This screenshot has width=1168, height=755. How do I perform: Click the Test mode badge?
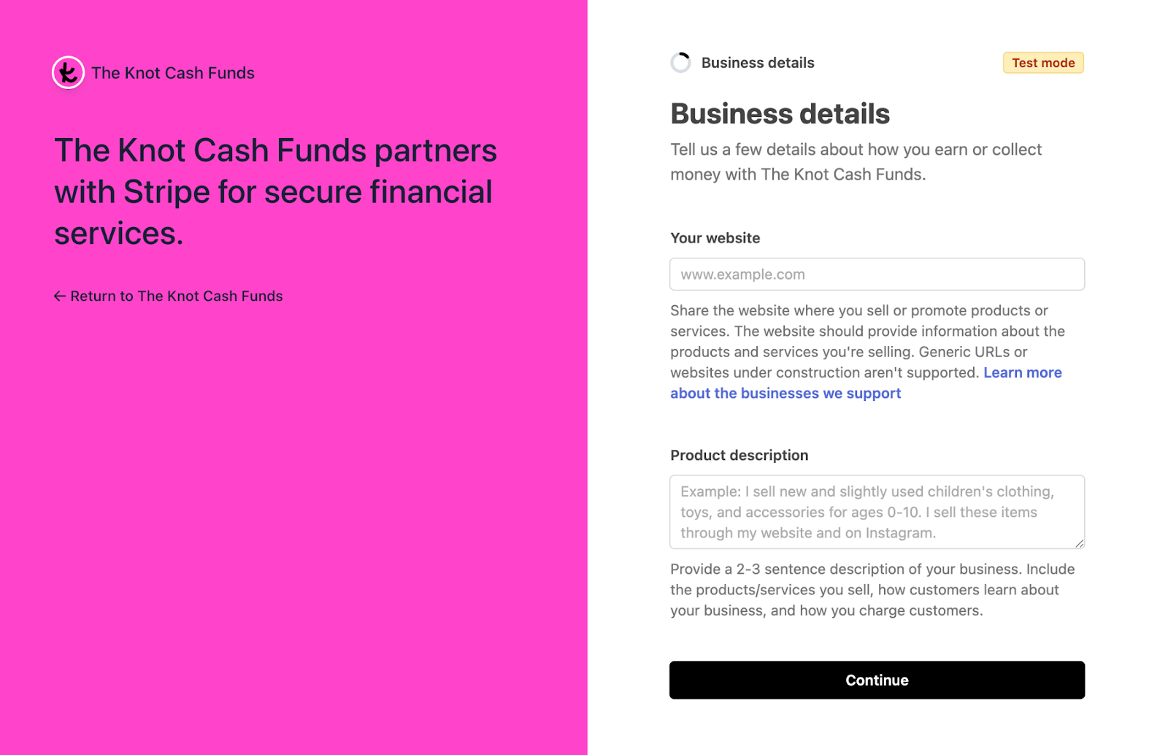[1042, 63]
